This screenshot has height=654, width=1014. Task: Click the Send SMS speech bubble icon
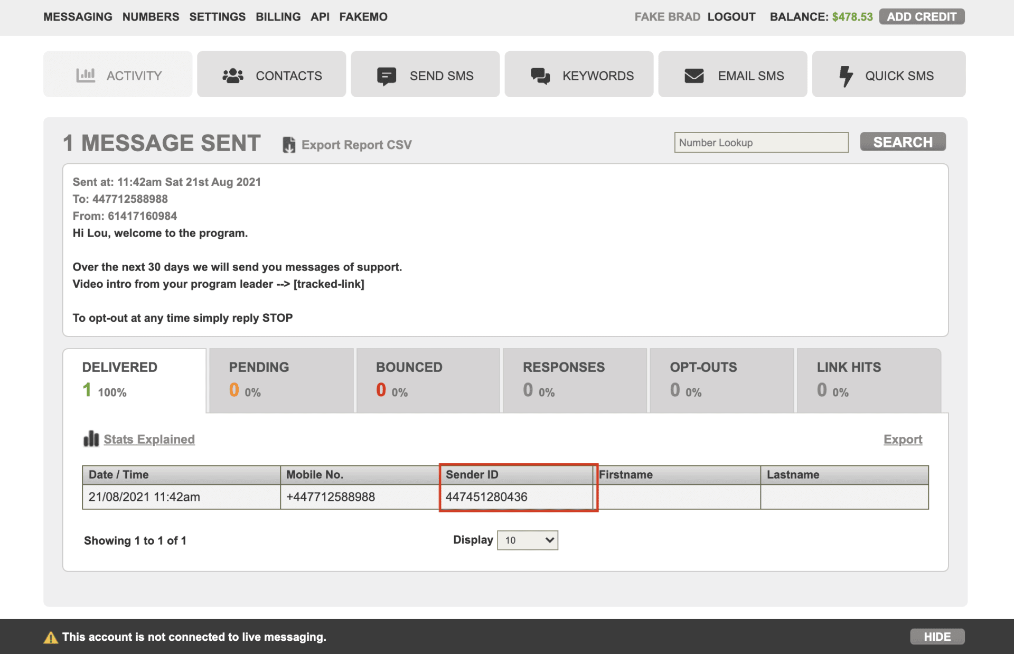coord(387,76)
